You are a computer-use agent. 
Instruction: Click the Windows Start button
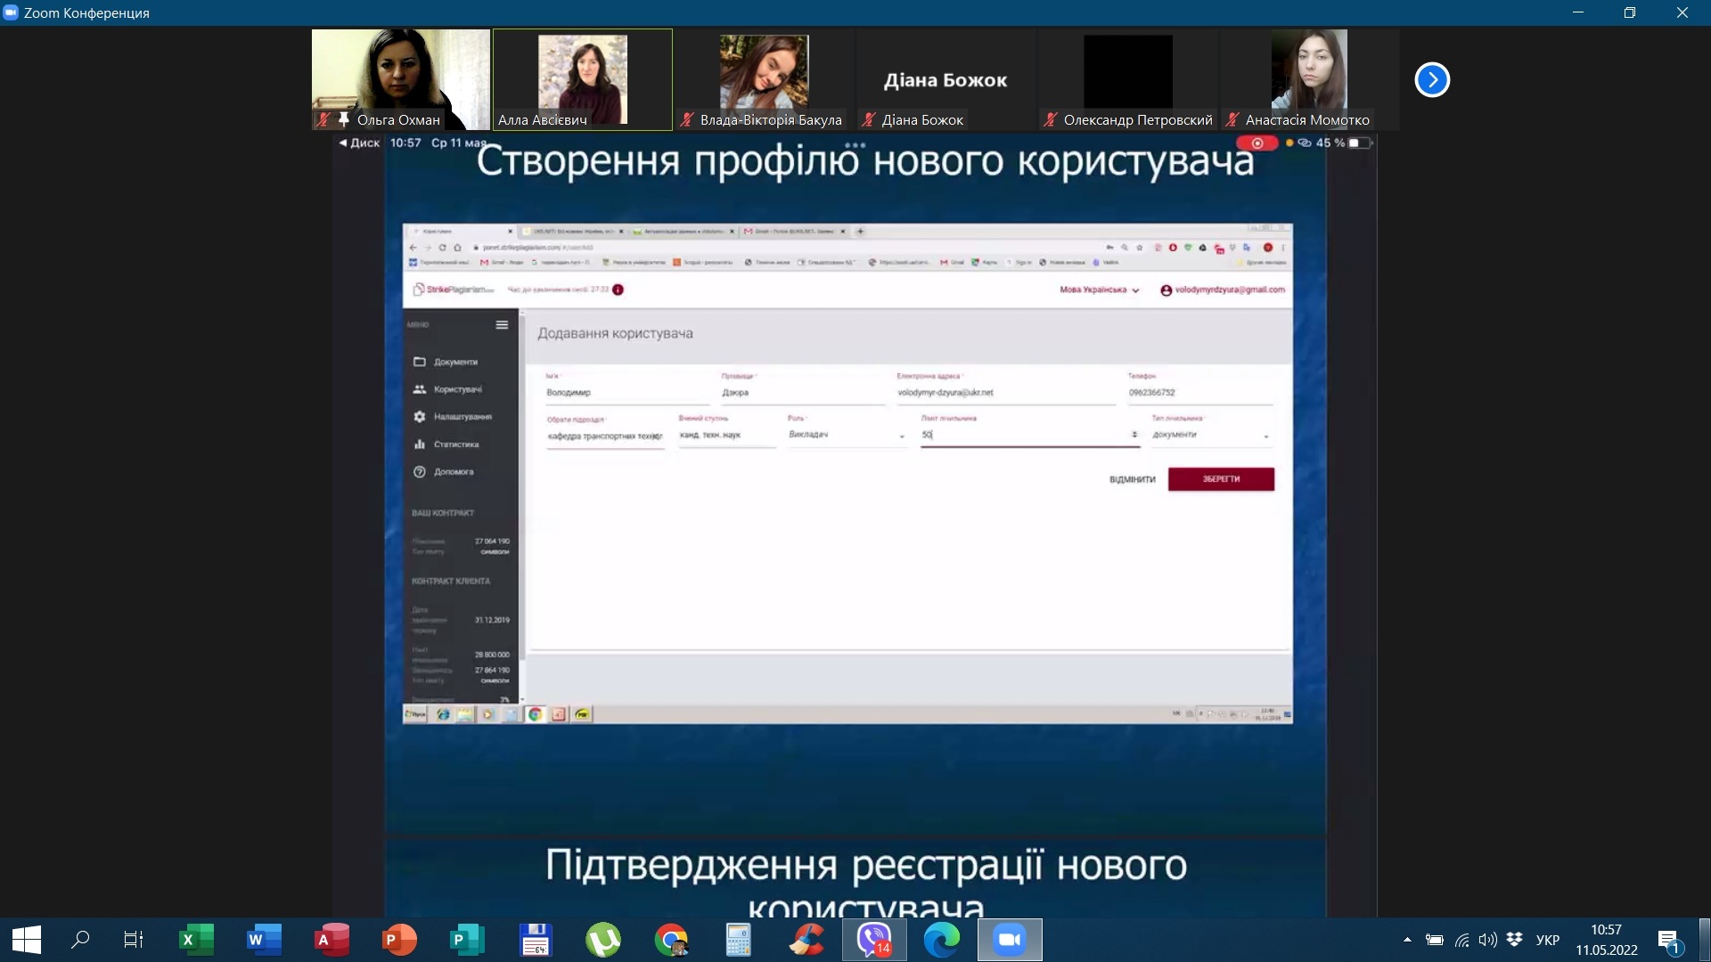(27, 940)
